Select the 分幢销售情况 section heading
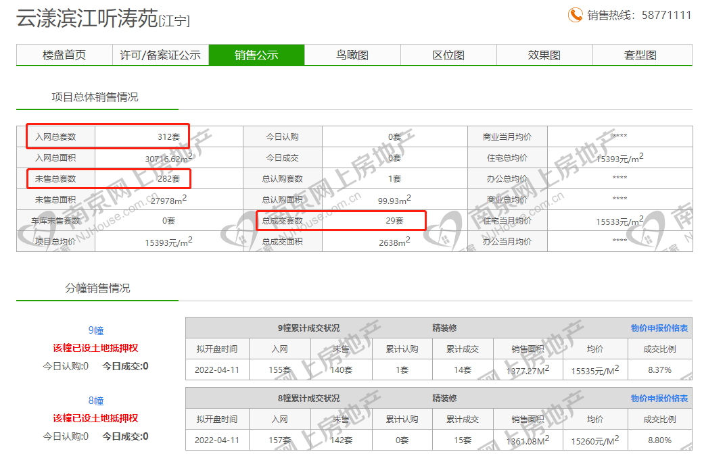This screenshot has width=702, height=458. (97, 288)
